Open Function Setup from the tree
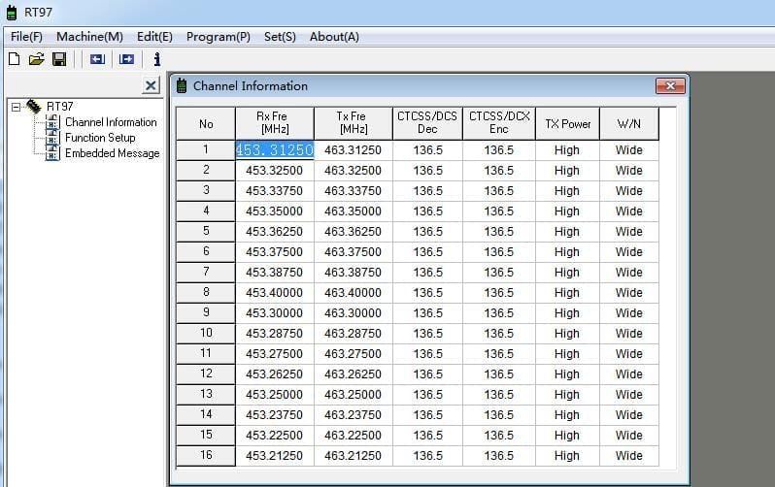The height and width of the screenshot is (487, 775). (x=99, y=138)
